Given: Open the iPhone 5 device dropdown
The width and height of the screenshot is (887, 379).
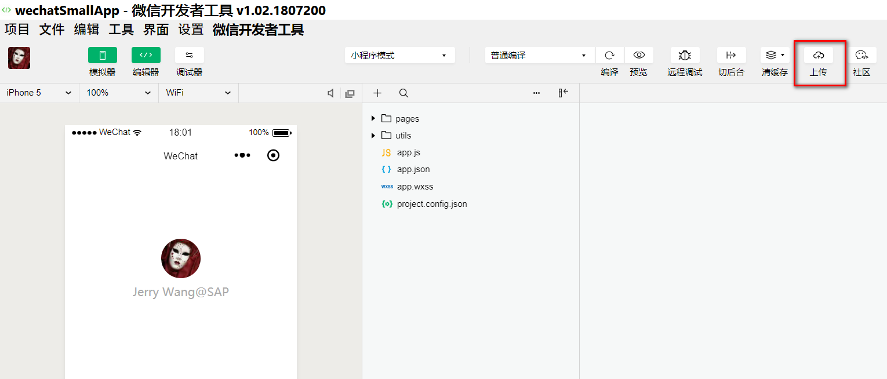Looking at the screenshot, I should (x=39, y=93).
